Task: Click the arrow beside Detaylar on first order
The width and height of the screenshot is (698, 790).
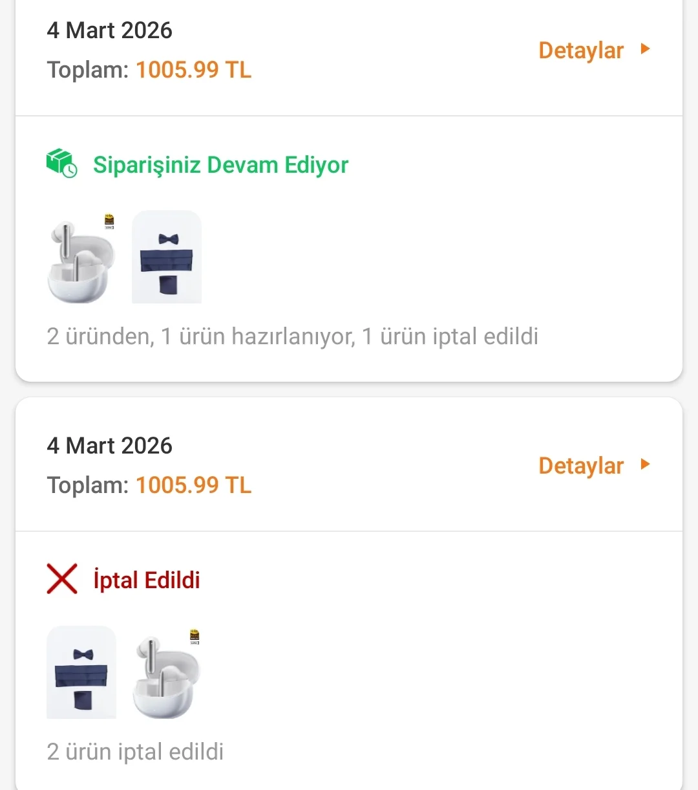Action: (644, 49)
